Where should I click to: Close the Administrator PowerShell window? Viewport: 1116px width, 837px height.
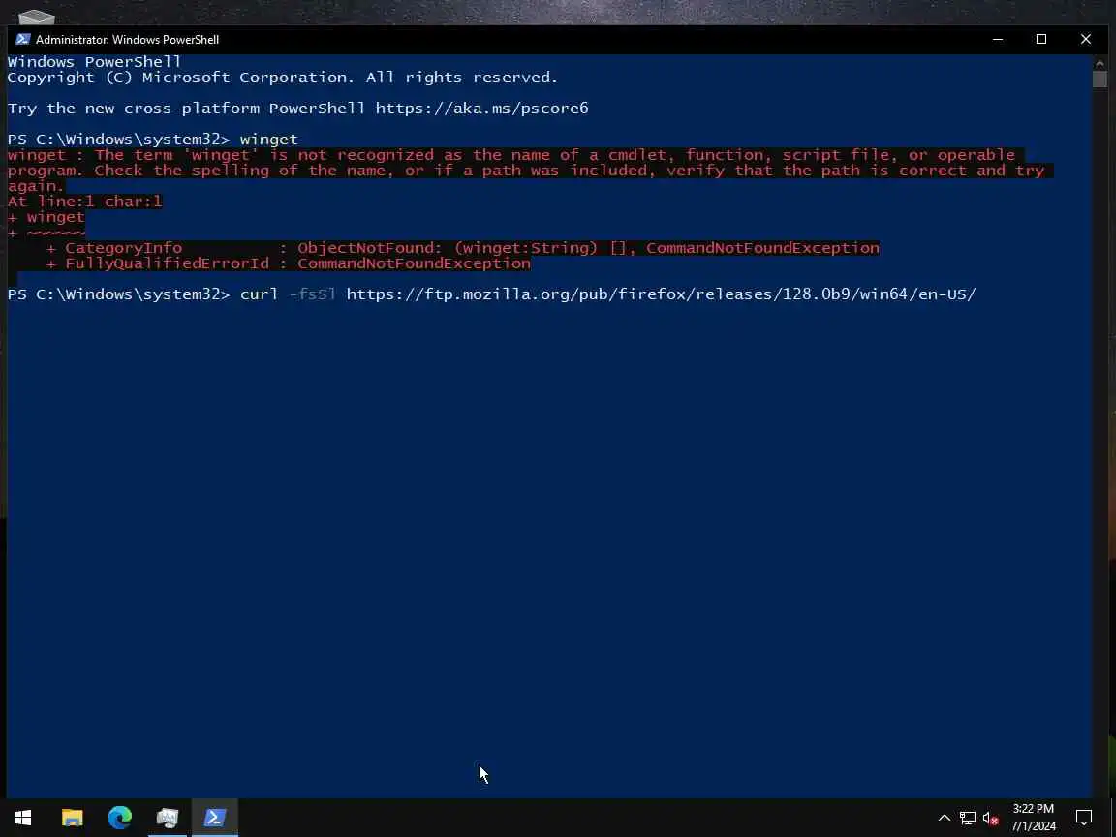click(1085, 39)
